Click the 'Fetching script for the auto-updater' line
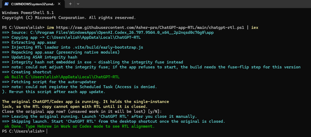This screenshot has height=137, width=311. [49, 82]
